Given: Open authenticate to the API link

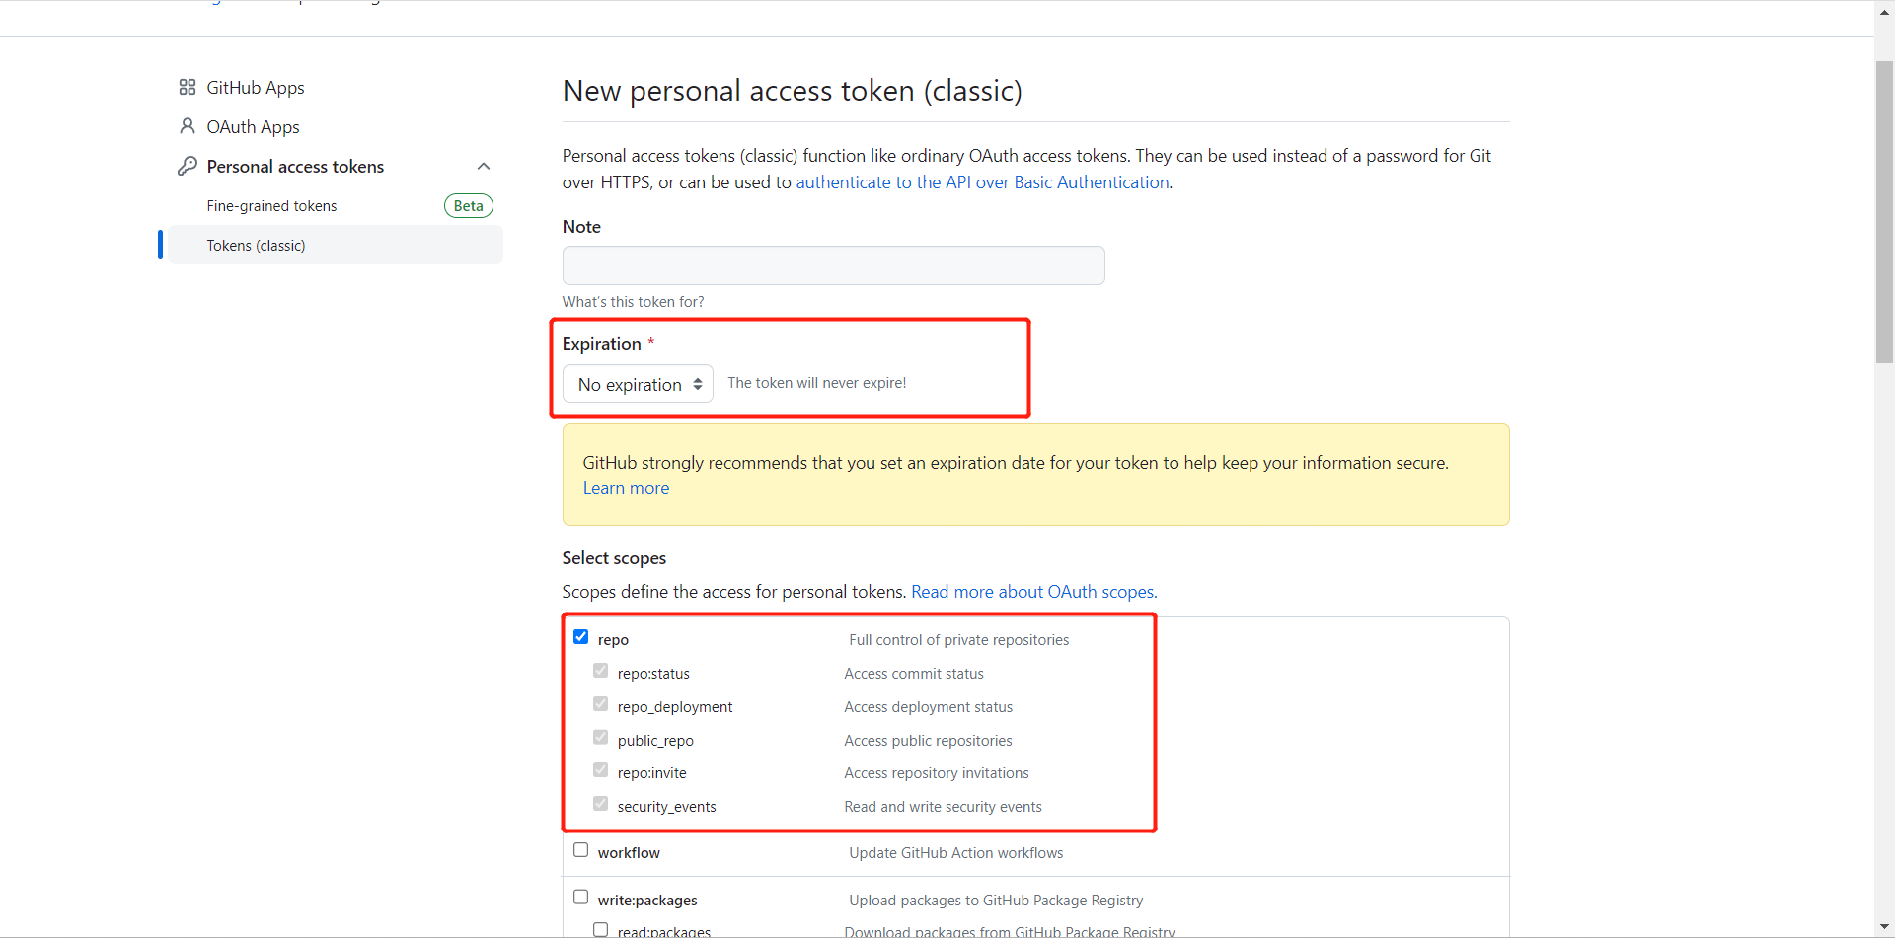Looking at the screenshot, I should 982,182.
